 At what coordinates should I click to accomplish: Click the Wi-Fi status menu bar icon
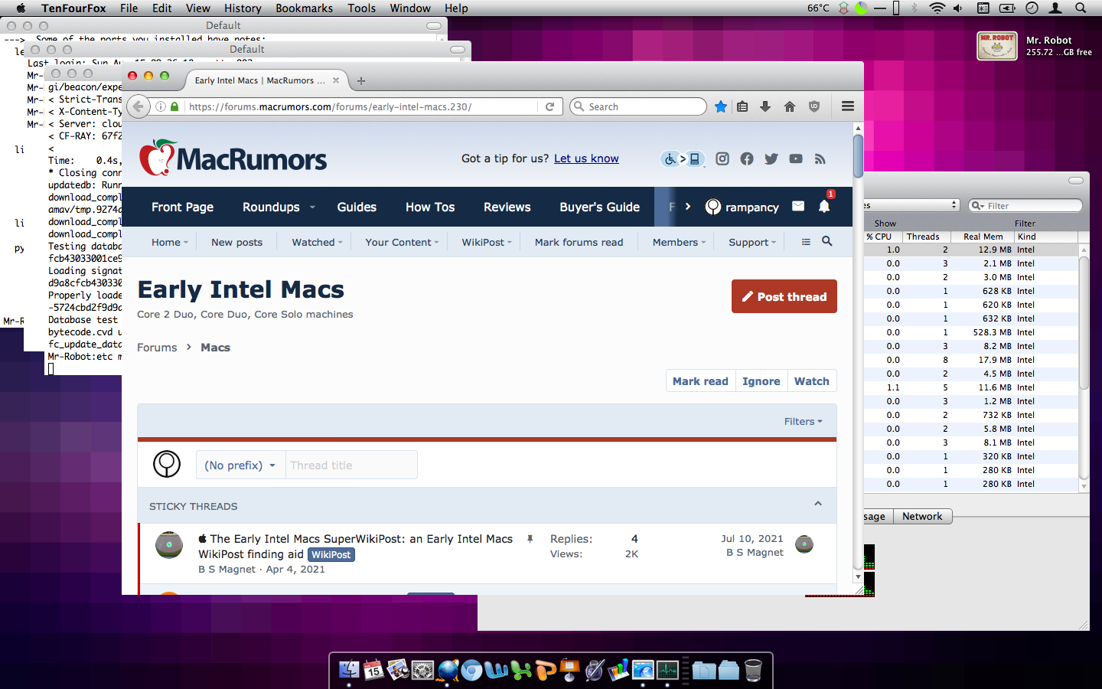coord(937,8)
